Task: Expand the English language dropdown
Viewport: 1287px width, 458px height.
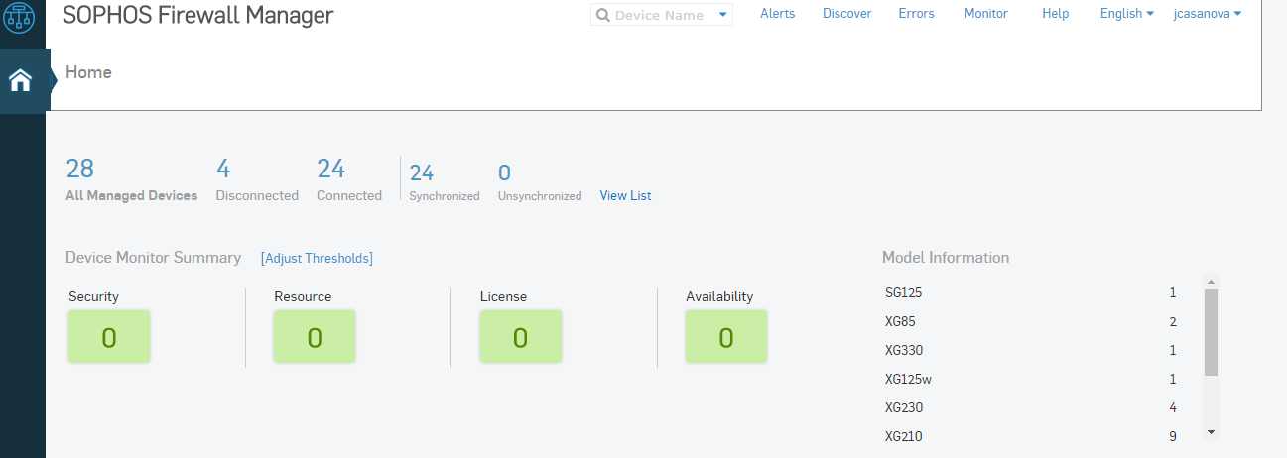Action: click(1127, 14)
